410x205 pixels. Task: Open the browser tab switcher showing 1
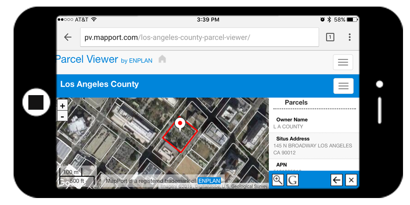pyautogui.click(x=330, y=37)
